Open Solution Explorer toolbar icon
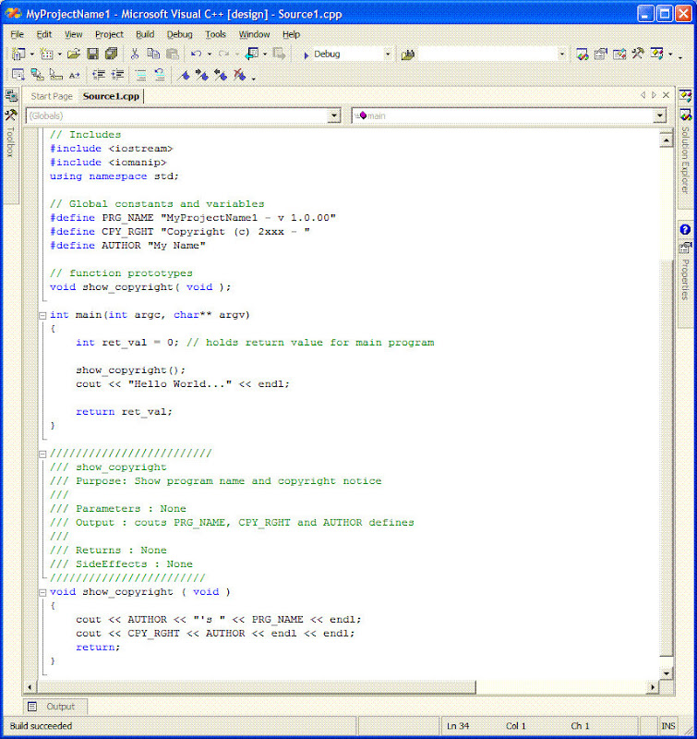Screen dimensions: 697x739 pyautogui.click(x=583, y=55)
